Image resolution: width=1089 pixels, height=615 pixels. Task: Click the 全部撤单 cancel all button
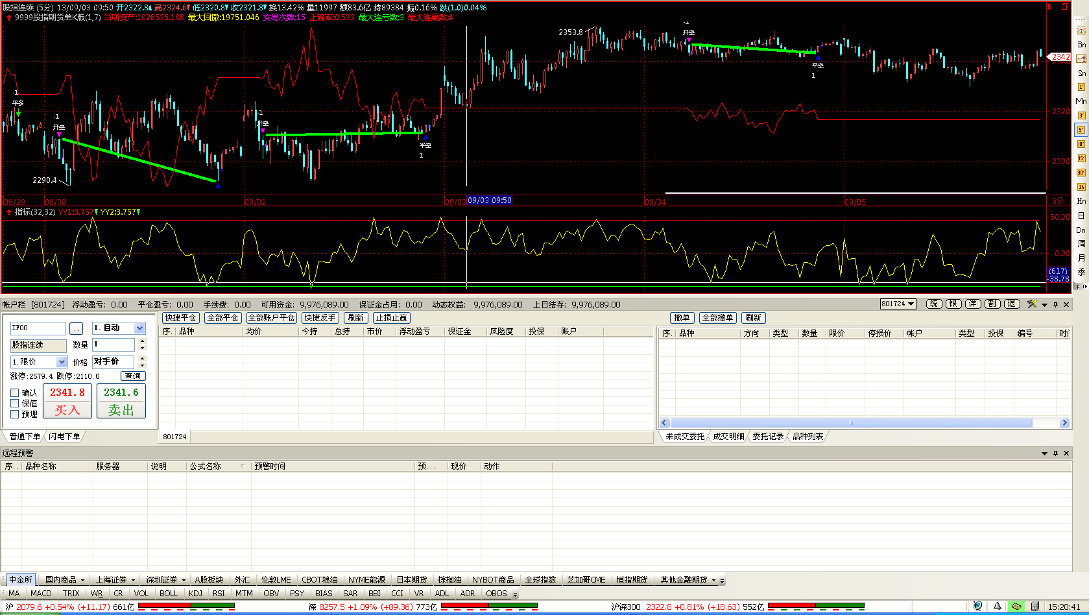[x=717, y=318]
